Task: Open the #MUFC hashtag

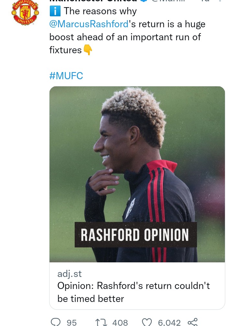Action: [66, 76]
